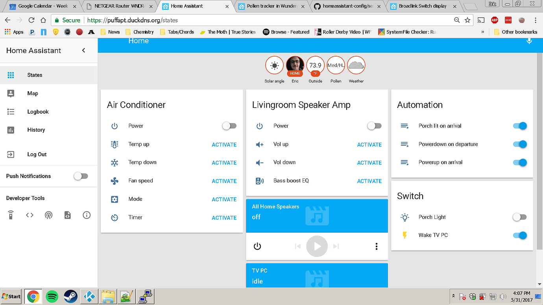Click the Outside temperature 73.9 badge
This screenshot has width=543, height=305.
click(x=315, y=65)
